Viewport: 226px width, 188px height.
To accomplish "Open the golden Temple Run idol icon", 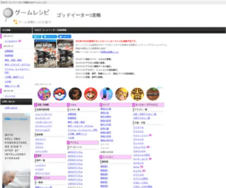I will [137, 94].
